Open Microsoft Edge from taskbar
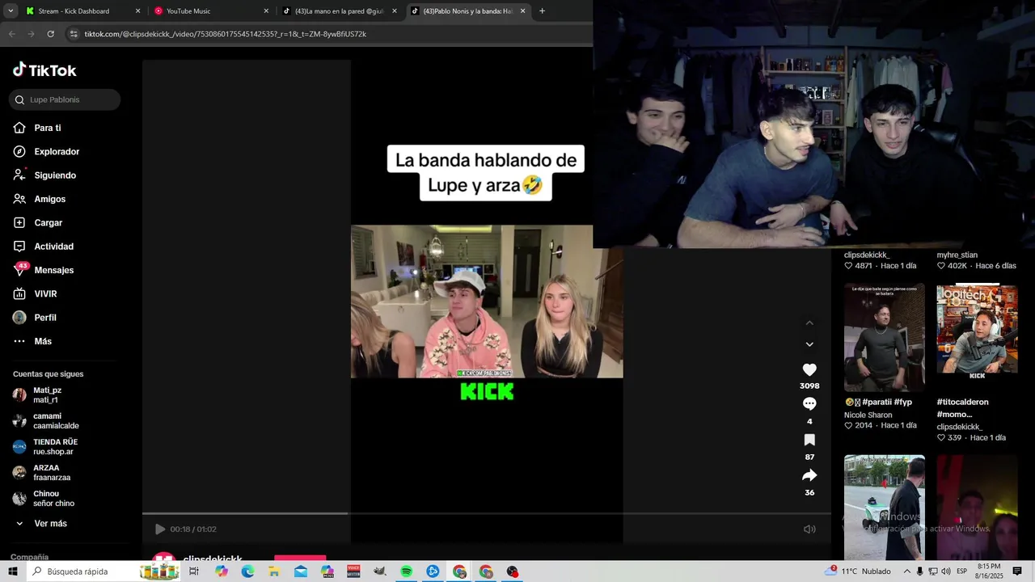 coord(247,571)
